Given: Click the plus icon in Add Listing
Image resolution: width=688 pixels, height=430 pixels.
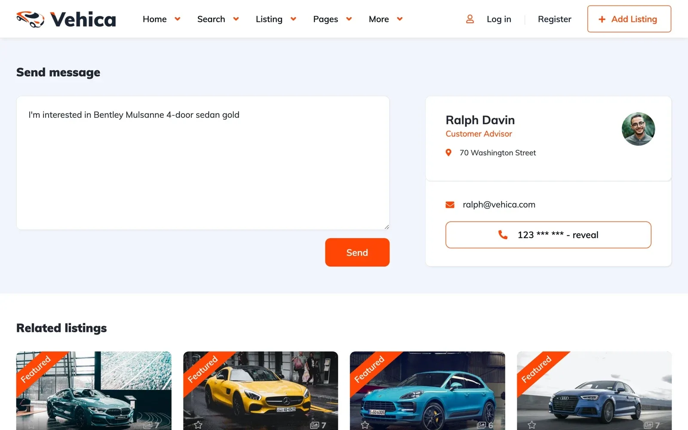Looking at the screenshot, I should [602, 19].
